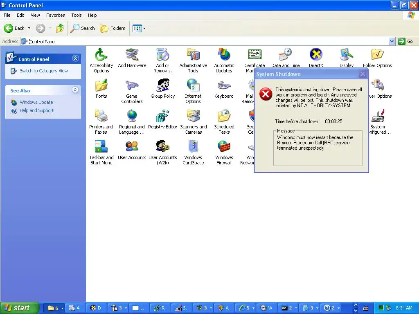Open the Add Hardware applet
The height and width of the screenshot is (314, 419).
[132, 58]
